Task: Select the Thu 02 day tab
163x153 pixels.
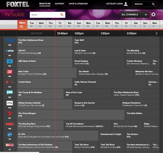Action: click(x=51, y=25)
